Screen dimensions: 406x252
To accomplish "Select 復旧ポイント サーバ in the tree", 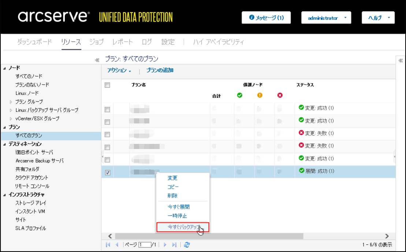I will pos(34,152).
